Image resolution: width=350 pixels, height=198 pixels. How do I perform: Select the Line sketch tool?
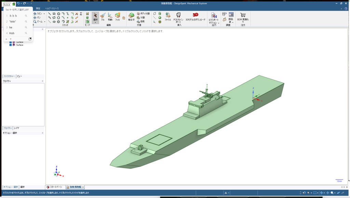tap(49, 14)
